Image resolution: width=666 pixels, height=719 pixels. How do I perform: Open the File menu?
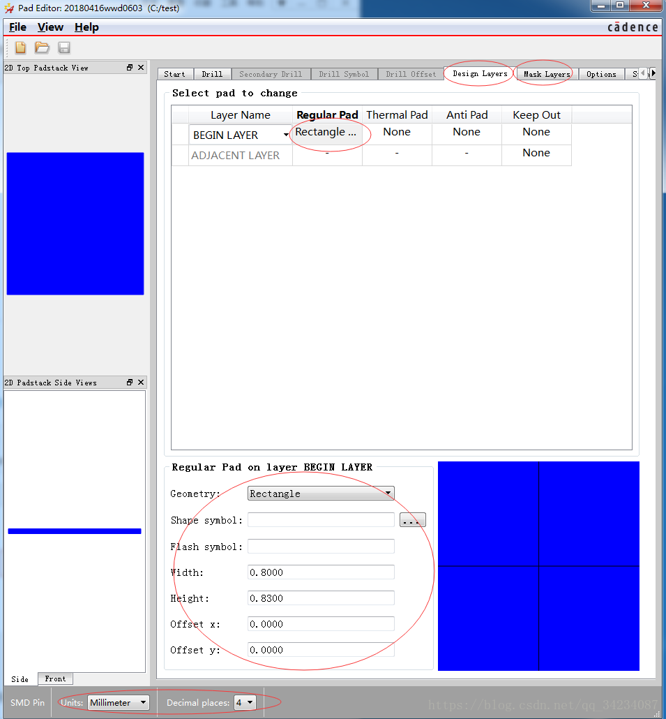(17, 27)
